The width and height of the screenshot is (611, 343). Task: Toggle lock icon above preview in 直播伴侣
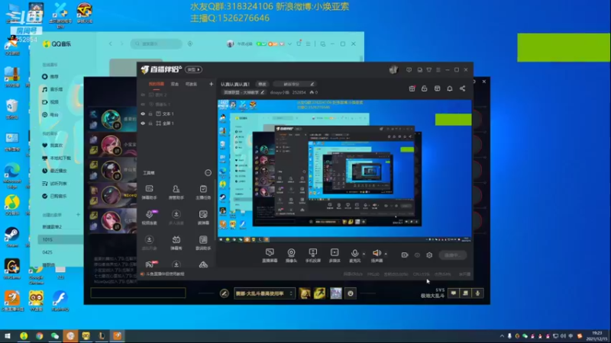pyautogui.click(x=425, y=88)
